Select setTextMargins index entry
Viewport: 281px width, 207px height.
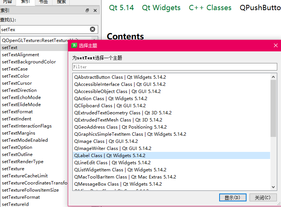(34, 133)
